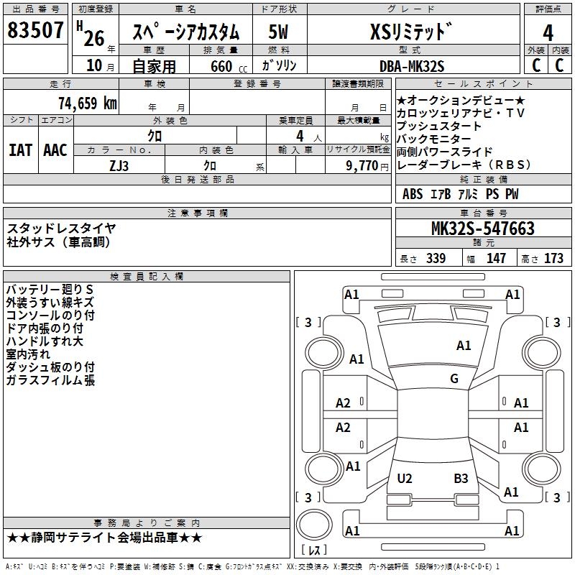575x575 pixels.
Task: Click the sales point ★オークションデビュー★
Action: 461,100
